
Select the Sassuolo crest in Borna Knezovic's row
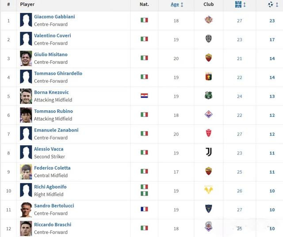[x=208, y=96]
